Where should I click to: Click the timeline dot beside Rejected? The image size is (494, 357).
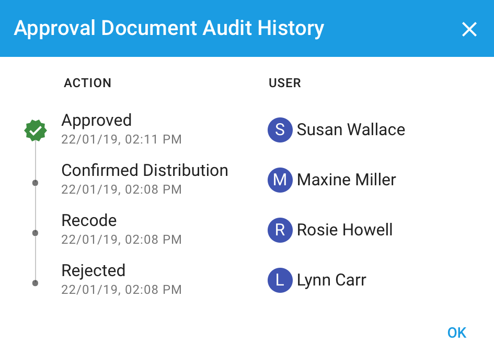coord(36,283)
